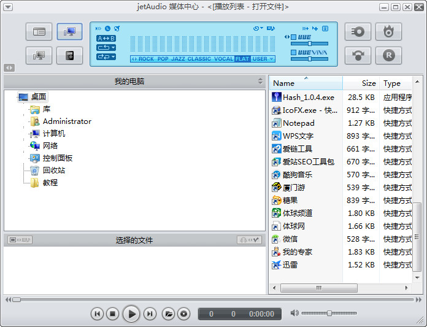Click the crossfade icon in display
This screenshot has height=327, width=427.
tap(306, 28)
